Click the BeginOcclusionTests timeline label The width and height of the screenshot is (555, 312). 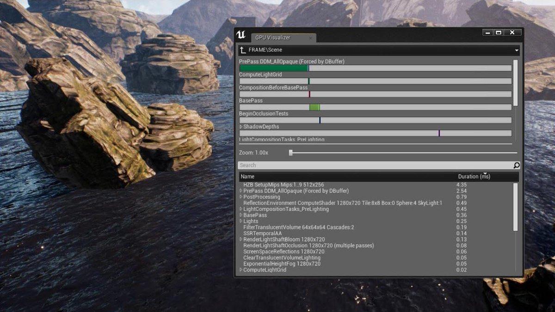coord(264,114)
